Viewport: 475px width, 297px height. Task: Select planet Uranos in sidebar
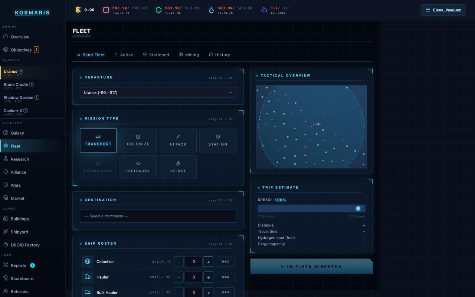coord(33,73)
